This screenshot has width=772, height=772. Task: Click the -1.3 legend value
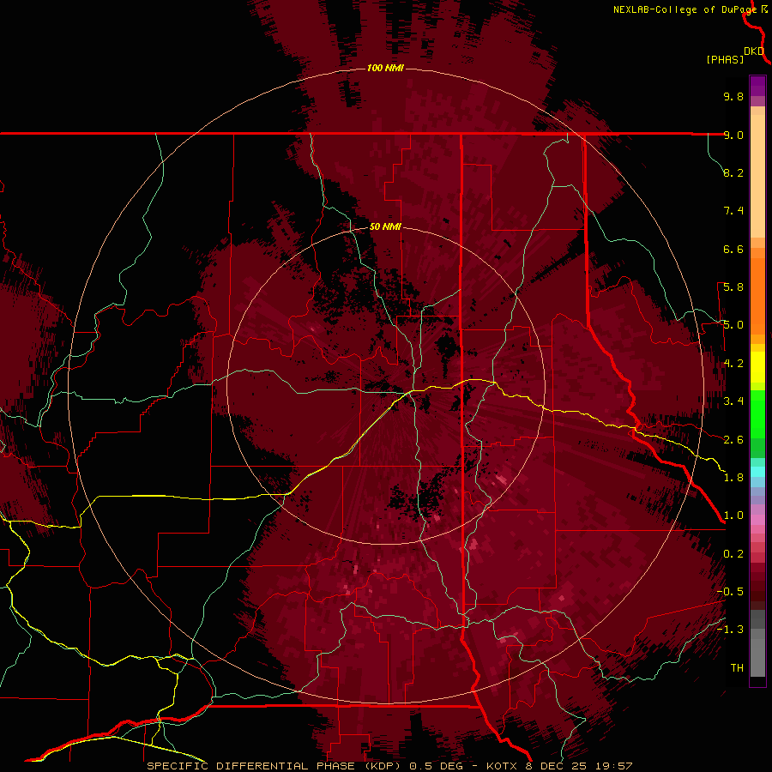[730, 630]
